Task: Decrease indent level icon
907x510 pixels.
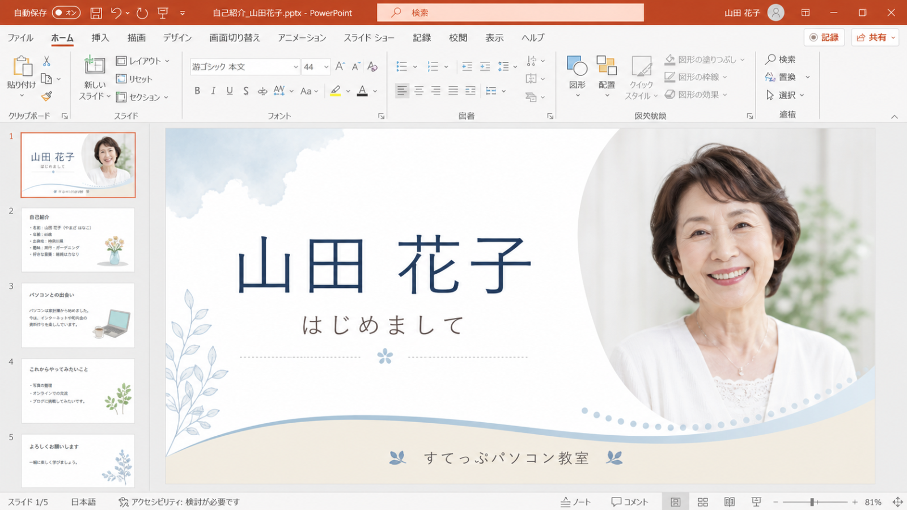Action: pos(467,66)
